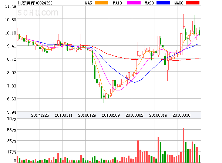Click the 10.10 price axis label
This screenshot has height=163, width=222.
pos(10,33)
